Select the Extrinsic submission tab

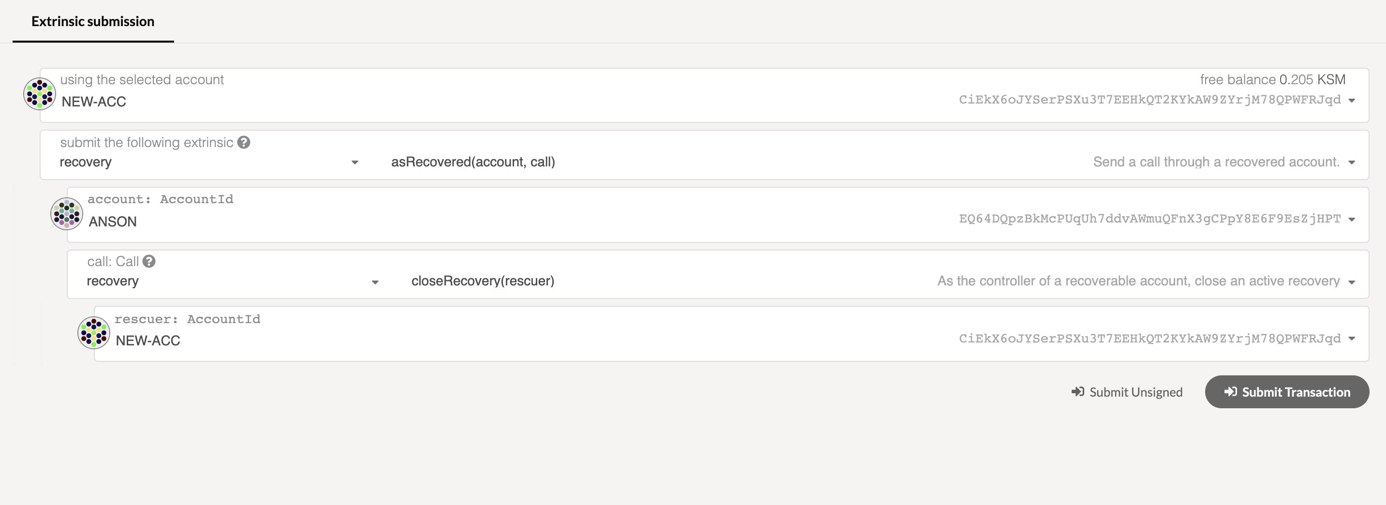pyautogui.click(x=93, y=22)
